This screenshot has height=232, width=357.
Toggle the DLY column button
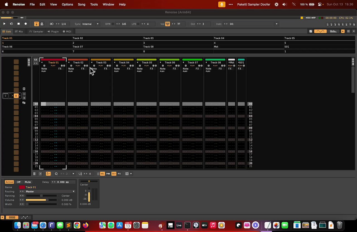pos(114,174)
